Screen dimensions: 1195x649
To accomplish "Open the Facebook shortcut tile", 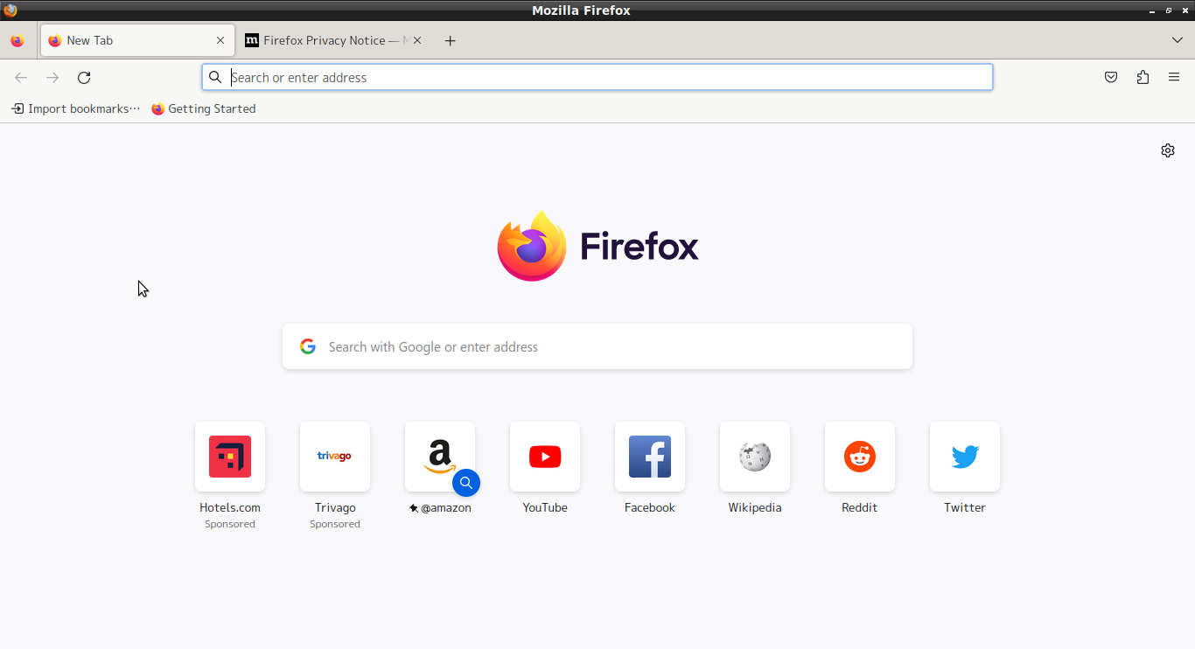I will pyautogui.click(x=650, y=457).
